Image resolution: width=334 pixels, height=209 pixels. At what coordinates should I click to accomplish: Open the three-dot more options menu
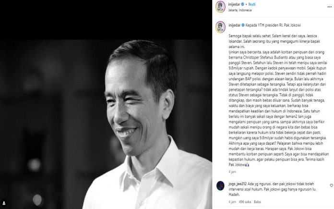pos(330,7)
